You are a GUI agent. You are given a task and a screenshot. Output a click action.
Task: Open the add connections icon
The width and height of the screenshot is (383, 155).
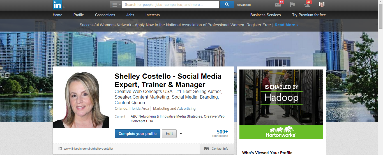pos(307,4)
